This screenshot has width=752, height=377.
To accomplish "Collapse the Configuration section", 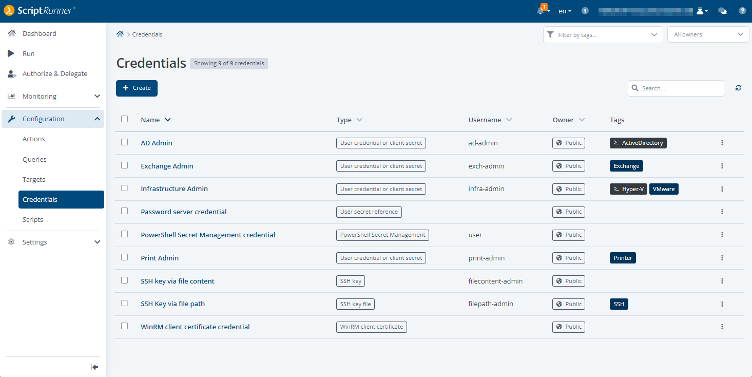I will [53, 119].
